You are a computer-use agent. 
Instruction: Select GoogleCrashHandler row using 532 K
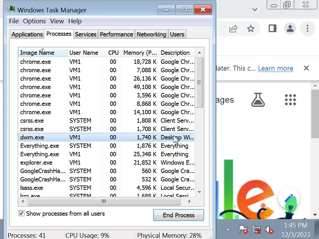pyautogui.click(x=107, y=180)
